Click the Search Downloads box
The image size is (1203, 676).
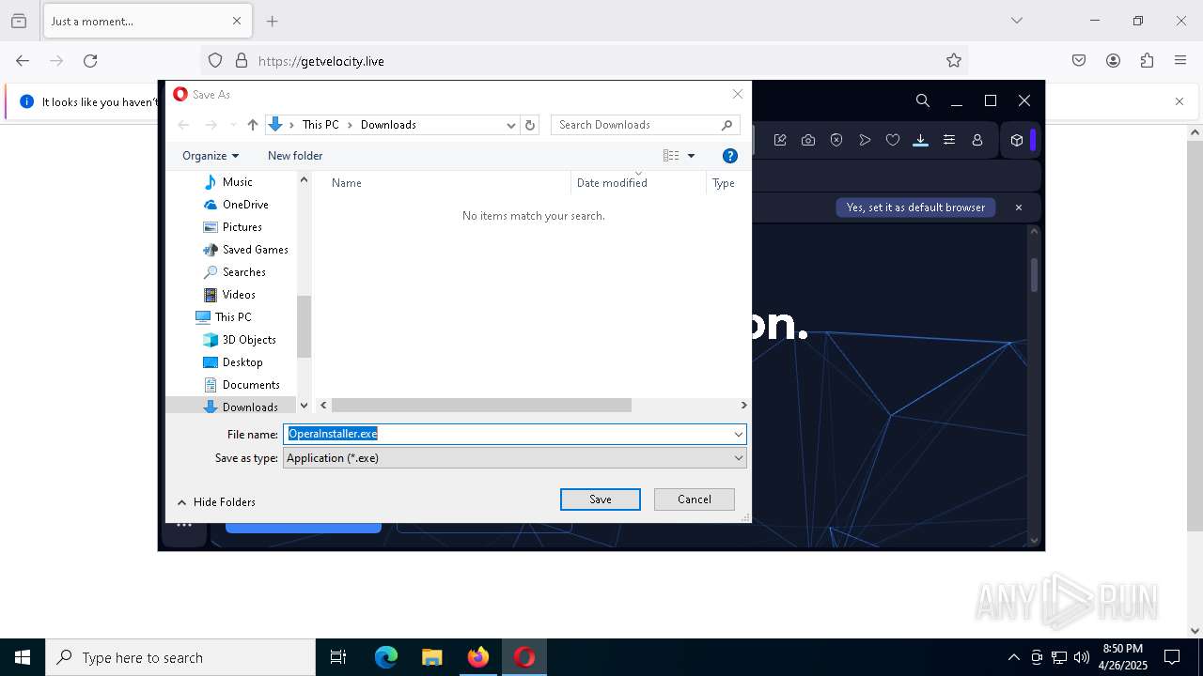(646, 125)
